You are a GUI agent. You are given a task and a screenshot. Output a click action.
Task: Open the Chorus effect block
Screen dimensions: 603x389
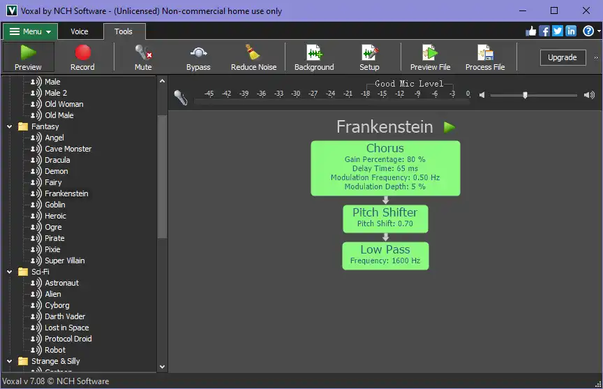pyautogui.click(x=385, y=168)
